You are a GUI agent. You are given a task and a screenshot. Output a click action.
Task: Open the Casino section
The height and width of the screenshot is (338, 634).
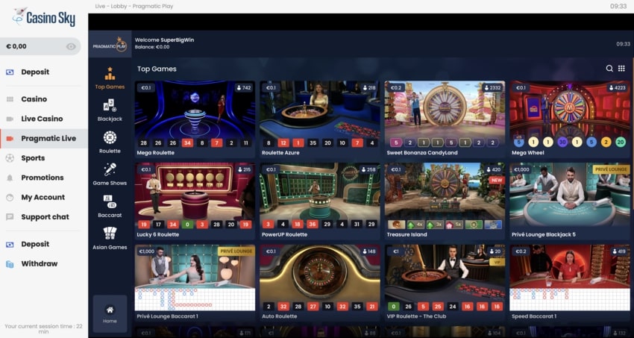[x=34, y=99]
